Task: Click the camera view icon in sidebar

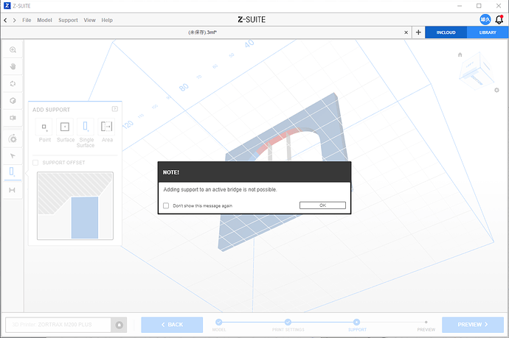Action: pos(13,118)
